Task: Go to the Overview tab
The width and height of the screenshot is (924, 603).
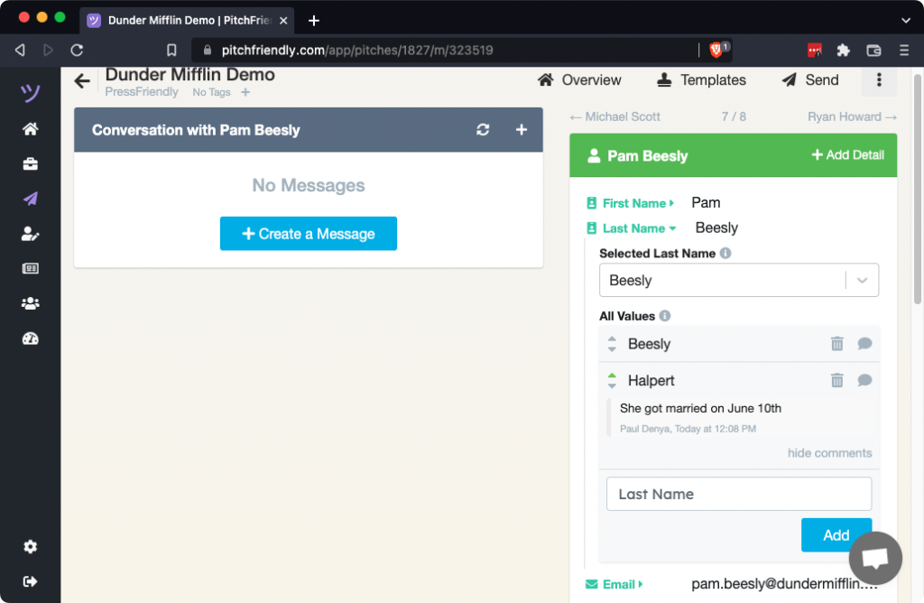Action: [579, 80]
